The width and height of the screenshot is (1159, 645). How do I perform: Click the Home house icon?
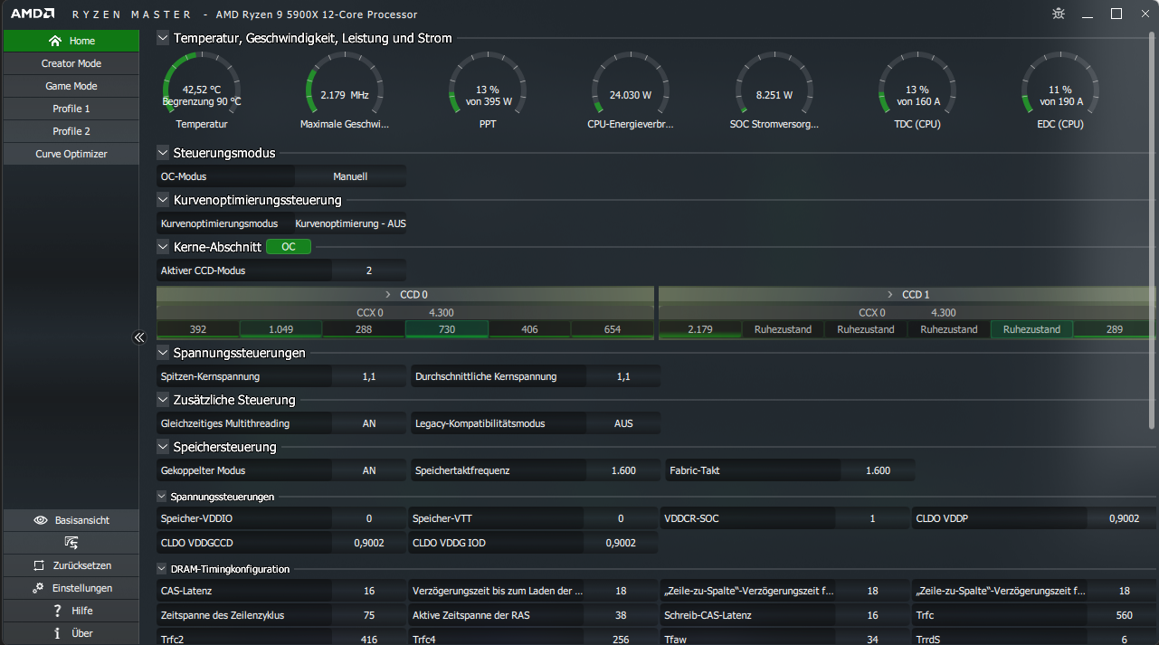[x=55, y=41]
